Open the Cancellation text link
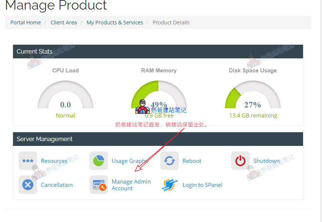The width and height of the screenshot is (322, 222). (57, 185)
